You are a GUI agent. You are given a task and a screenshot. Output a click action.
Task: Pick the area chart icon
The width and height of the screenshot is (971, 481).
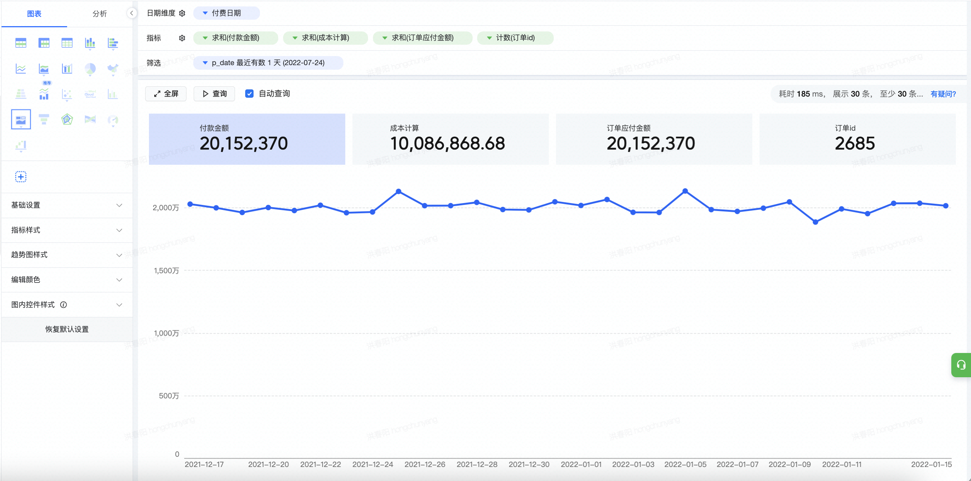click(44, 69)
